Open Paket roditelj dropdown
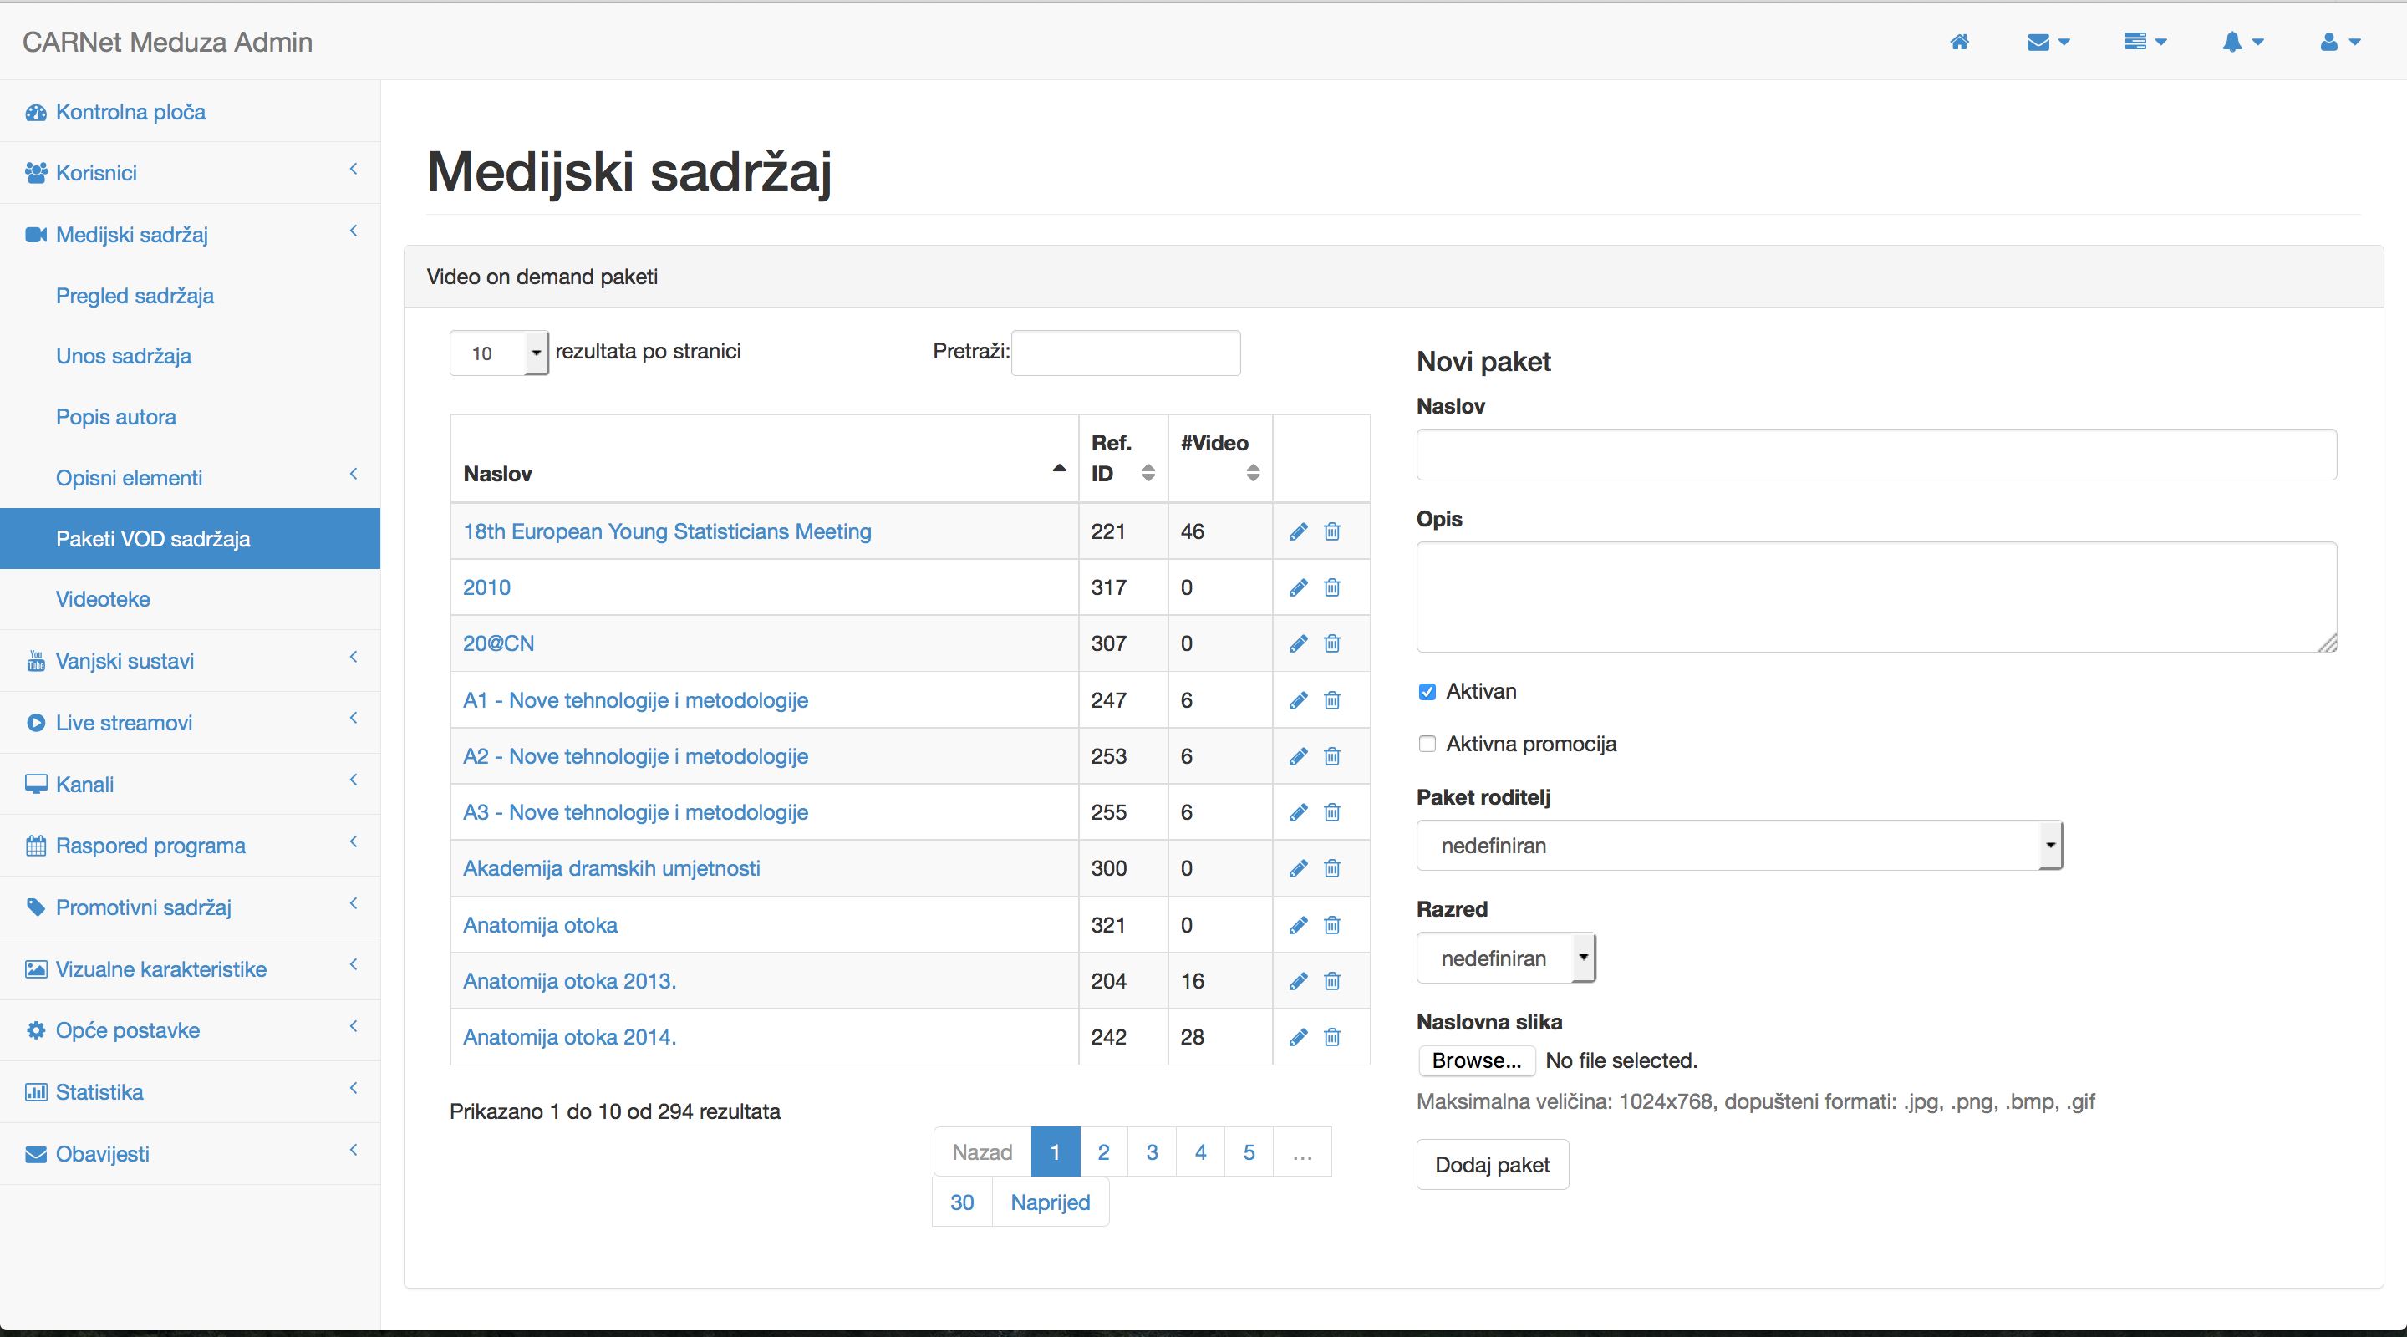 click(x=1740, y=846)
